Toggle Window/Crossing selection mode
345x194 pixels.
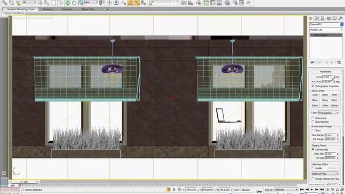pyautogui.click(x=60, y=3)
